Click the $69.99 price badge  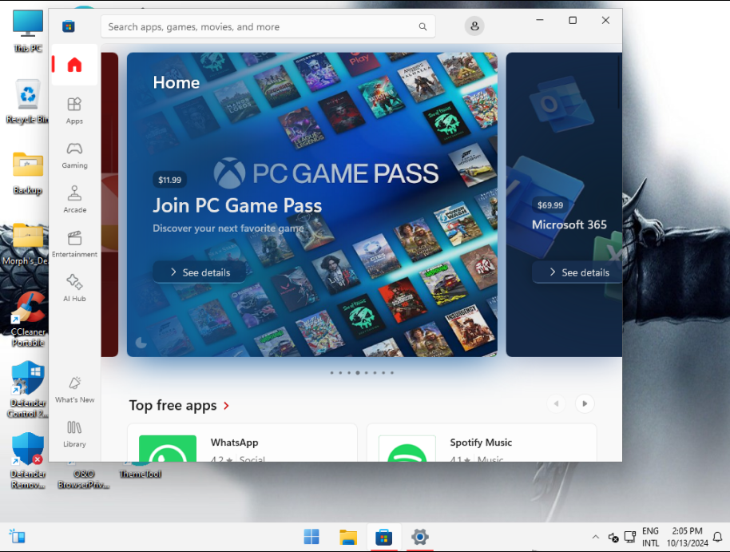click(549, 205)
